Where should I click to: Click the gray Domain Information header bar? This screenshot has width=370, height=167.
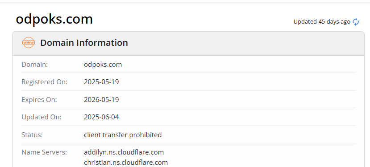coord(188,43)
